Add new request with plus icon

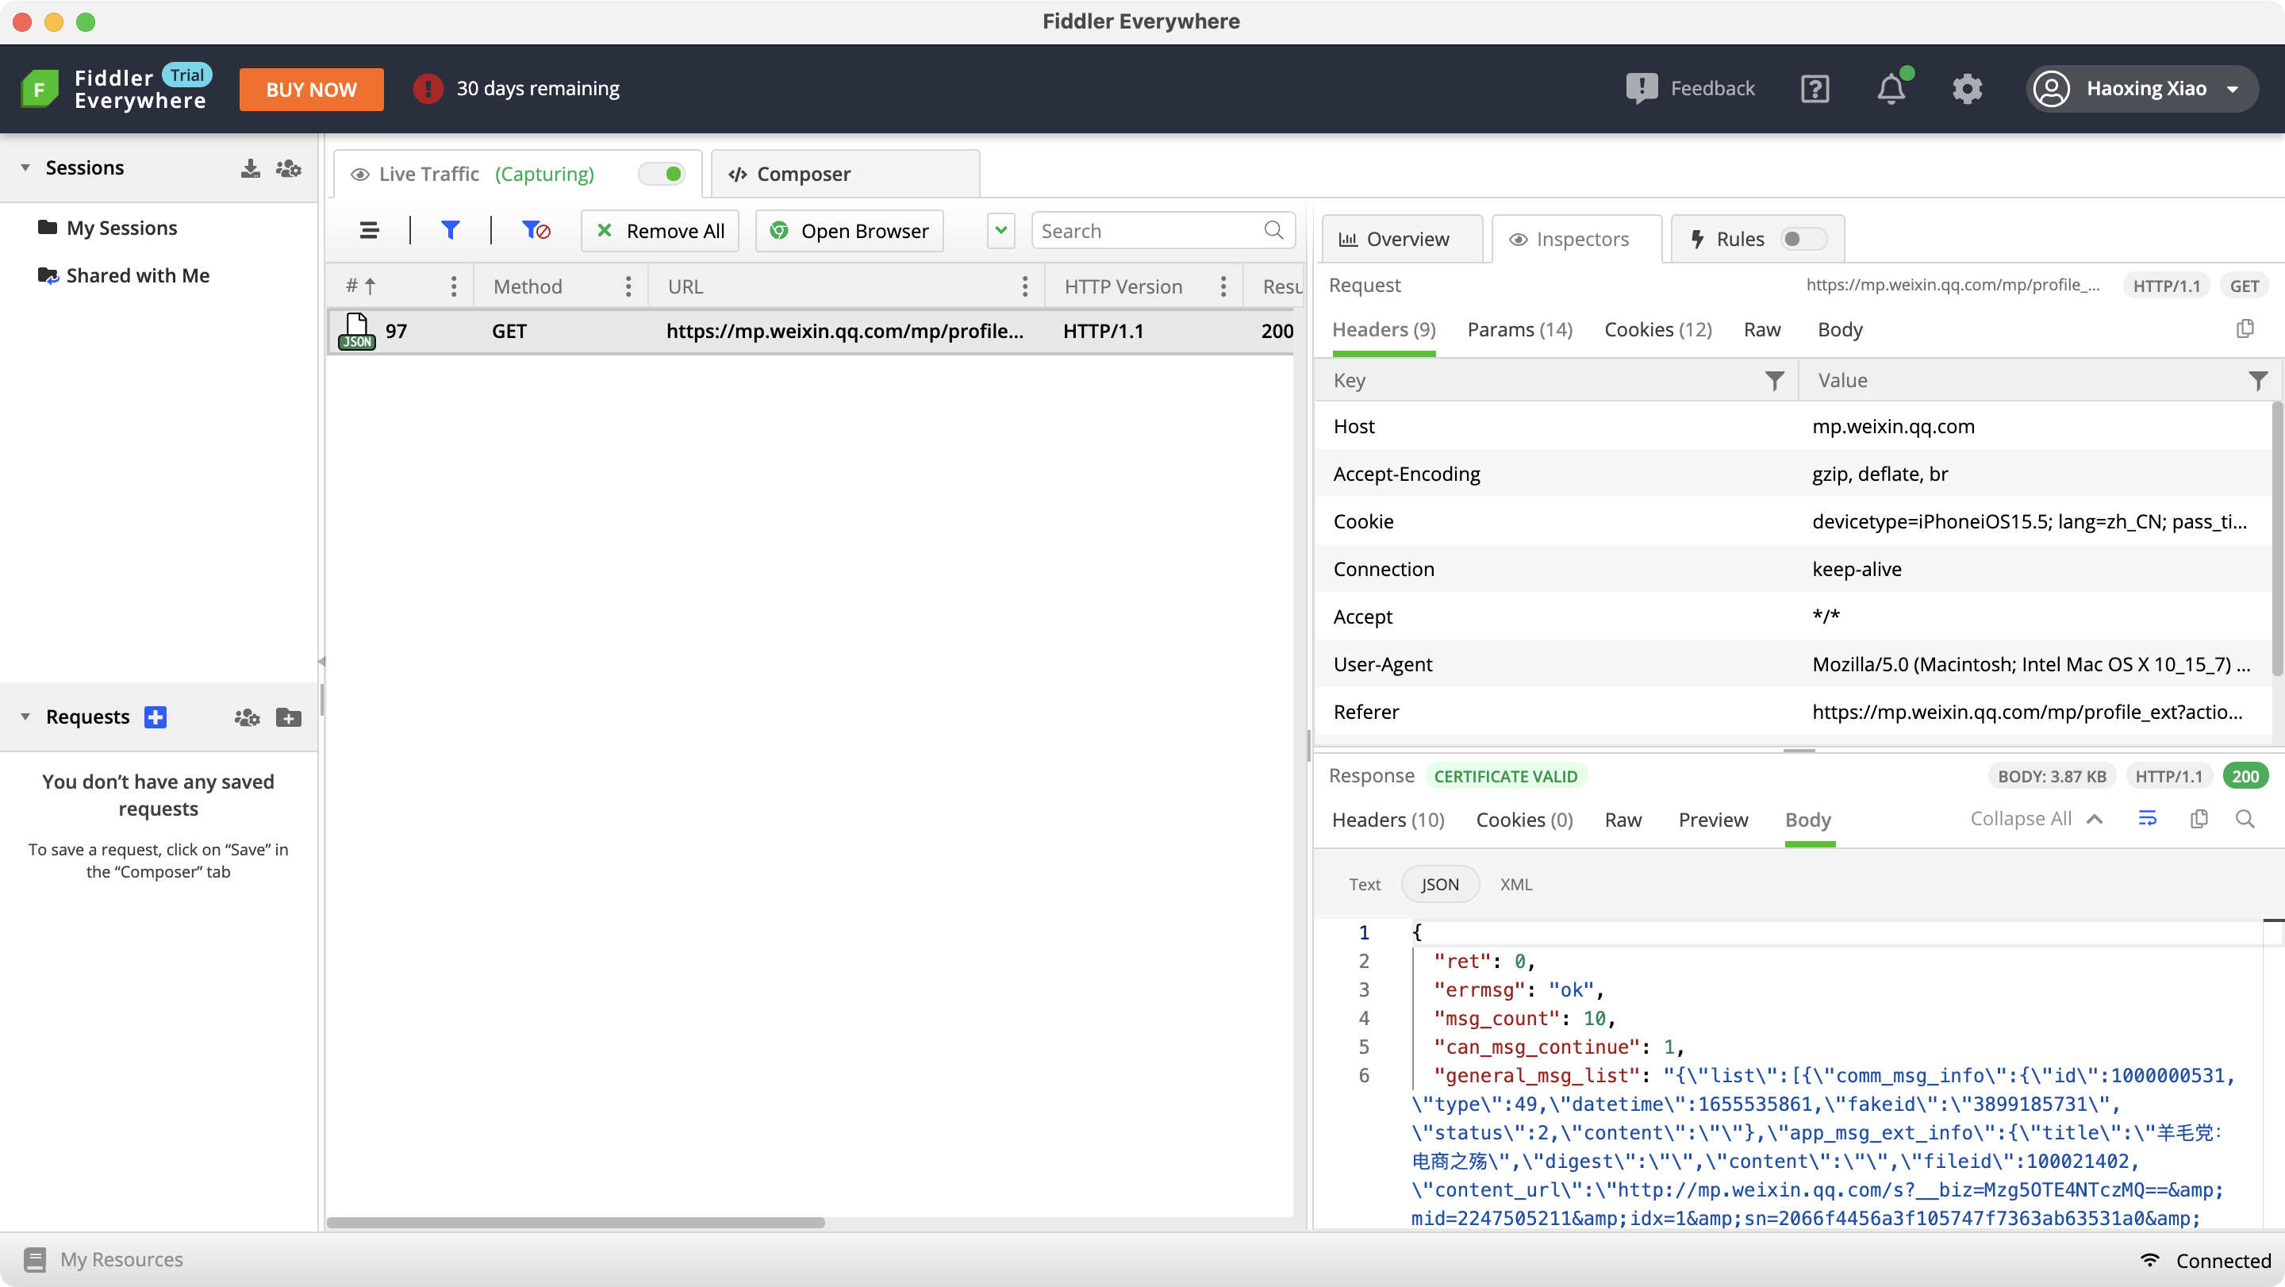click(x=156, y=716)
